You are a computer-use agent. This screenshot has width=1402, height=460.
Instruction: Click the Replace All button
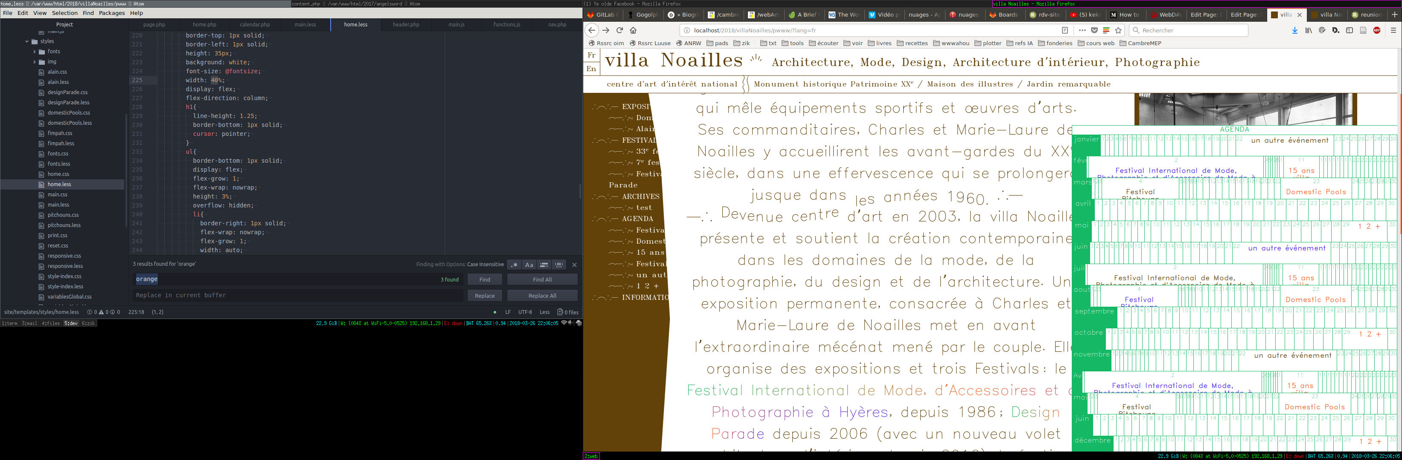click(542, 296)
